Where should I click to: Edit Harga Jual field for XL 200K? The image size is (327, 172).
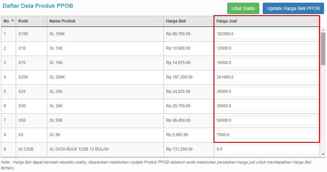pos(267,77)
